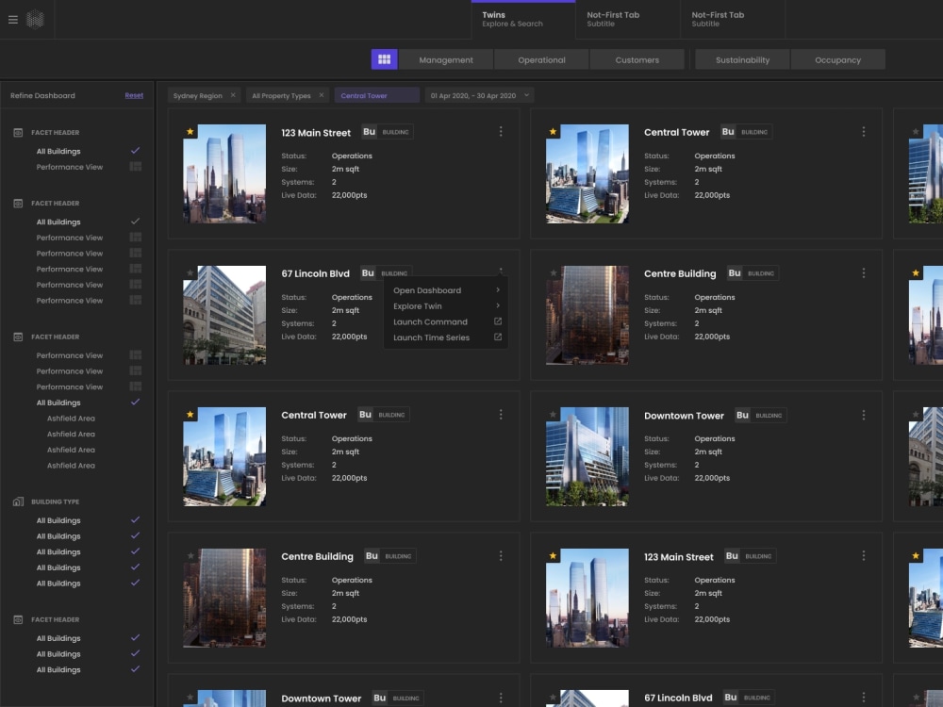Click the hexagon app logo

point(36,20)
